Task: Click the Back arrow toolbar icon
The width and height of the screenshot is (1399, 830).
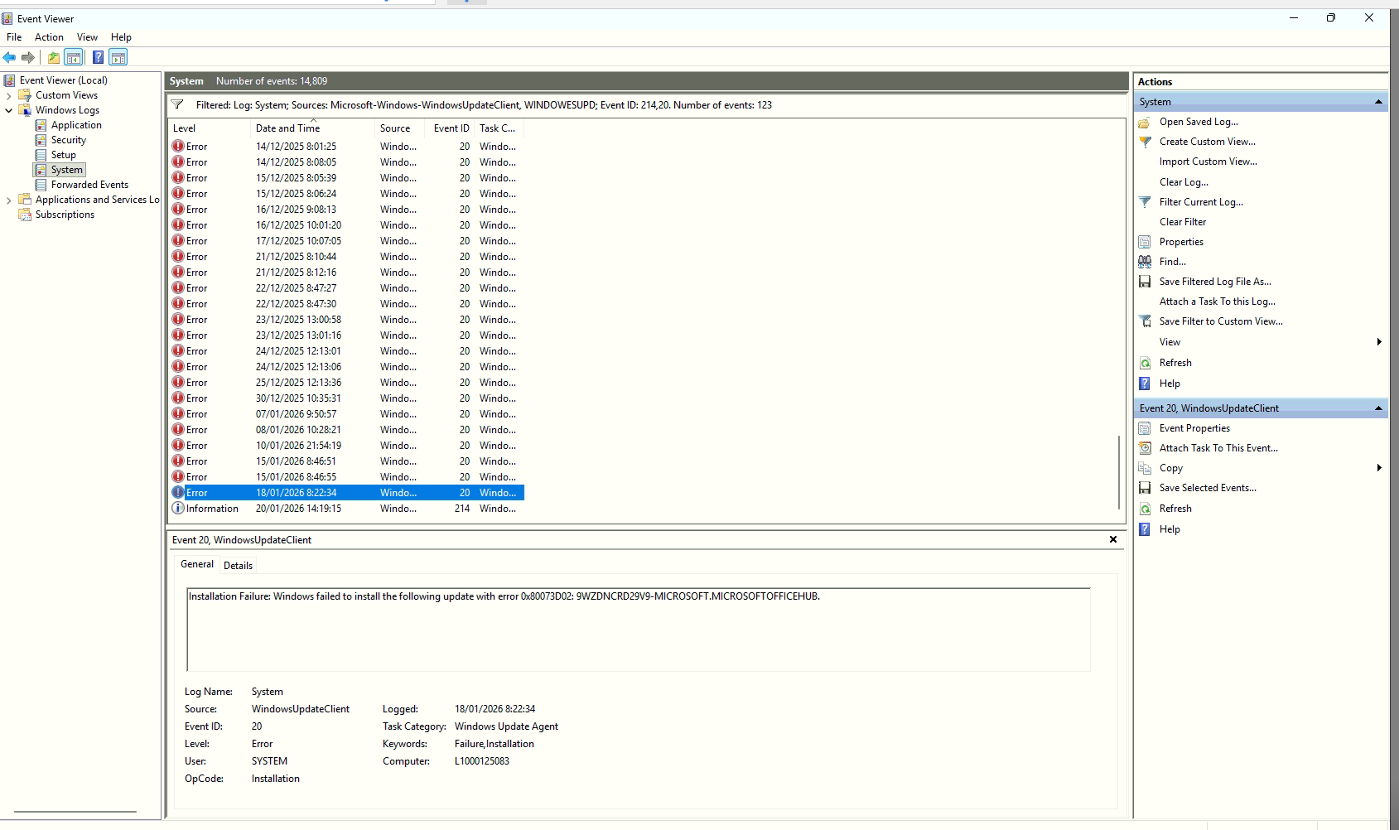Action: [9, 57]
